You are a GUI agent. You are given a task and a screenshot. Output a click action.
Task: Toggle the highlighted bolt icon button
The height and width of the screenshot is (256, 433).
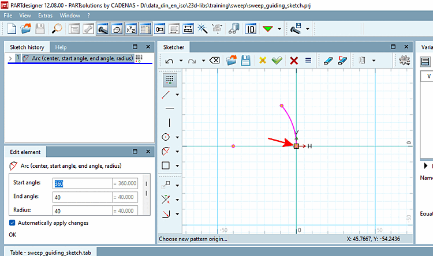(102, 29)
